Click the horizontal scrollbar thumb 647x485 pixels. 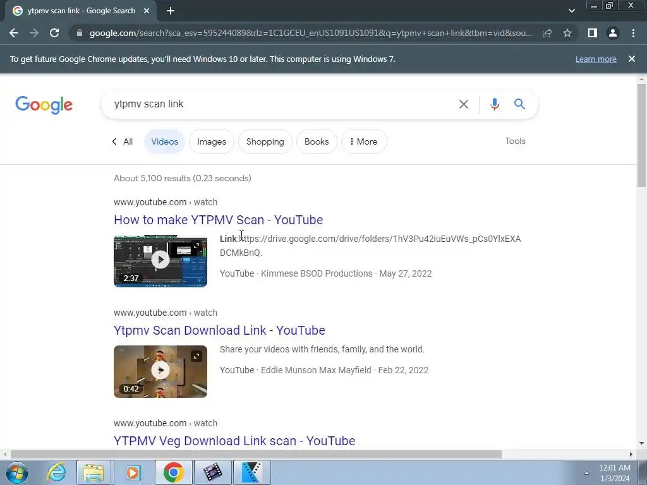(256, 455)
